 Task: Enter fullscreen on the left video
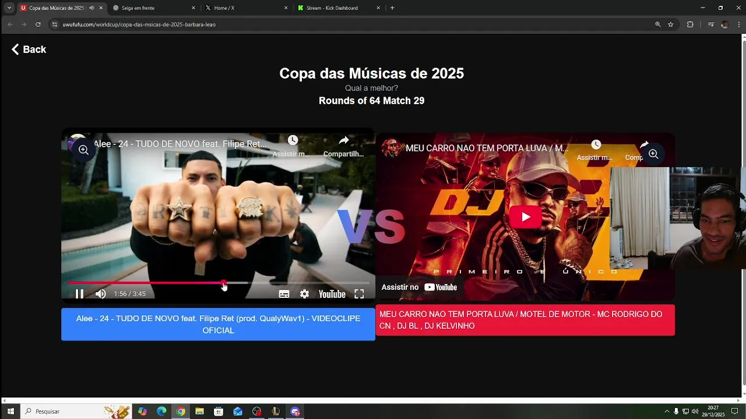[x=359, y=294]
